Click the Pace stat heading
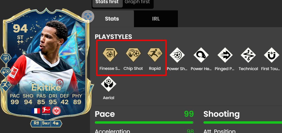 pos(105,114)
